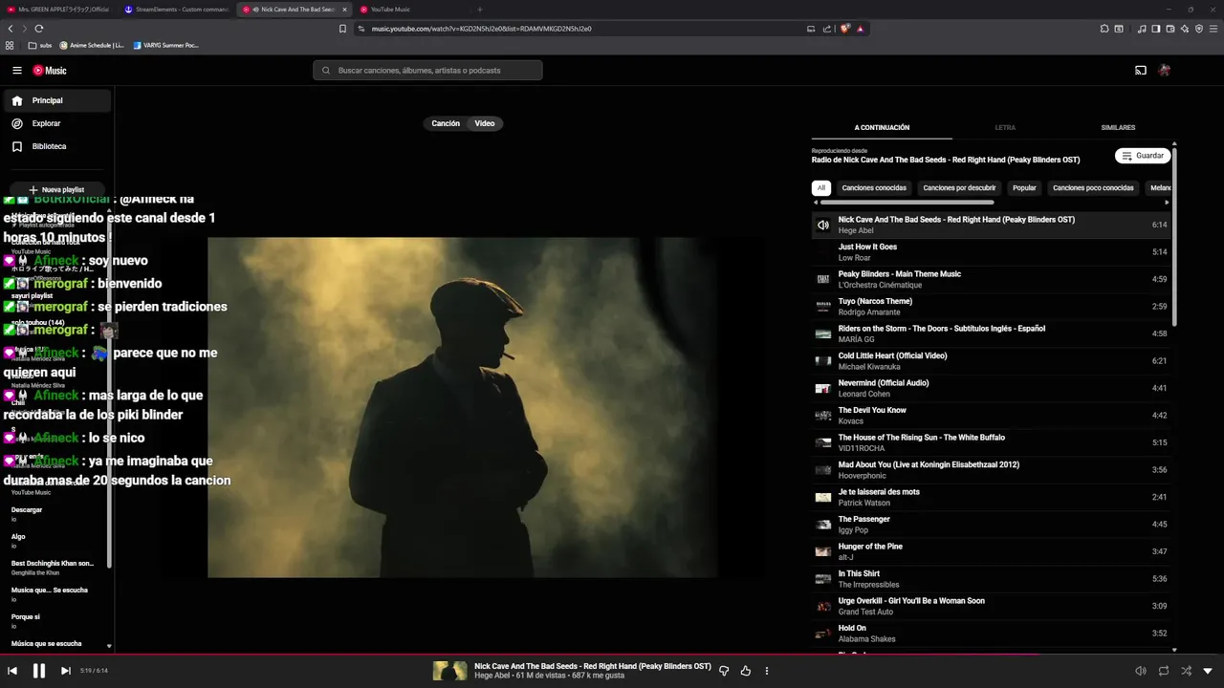Reload the current page
Screen dimensions: 1224x688
pos(39,29)
